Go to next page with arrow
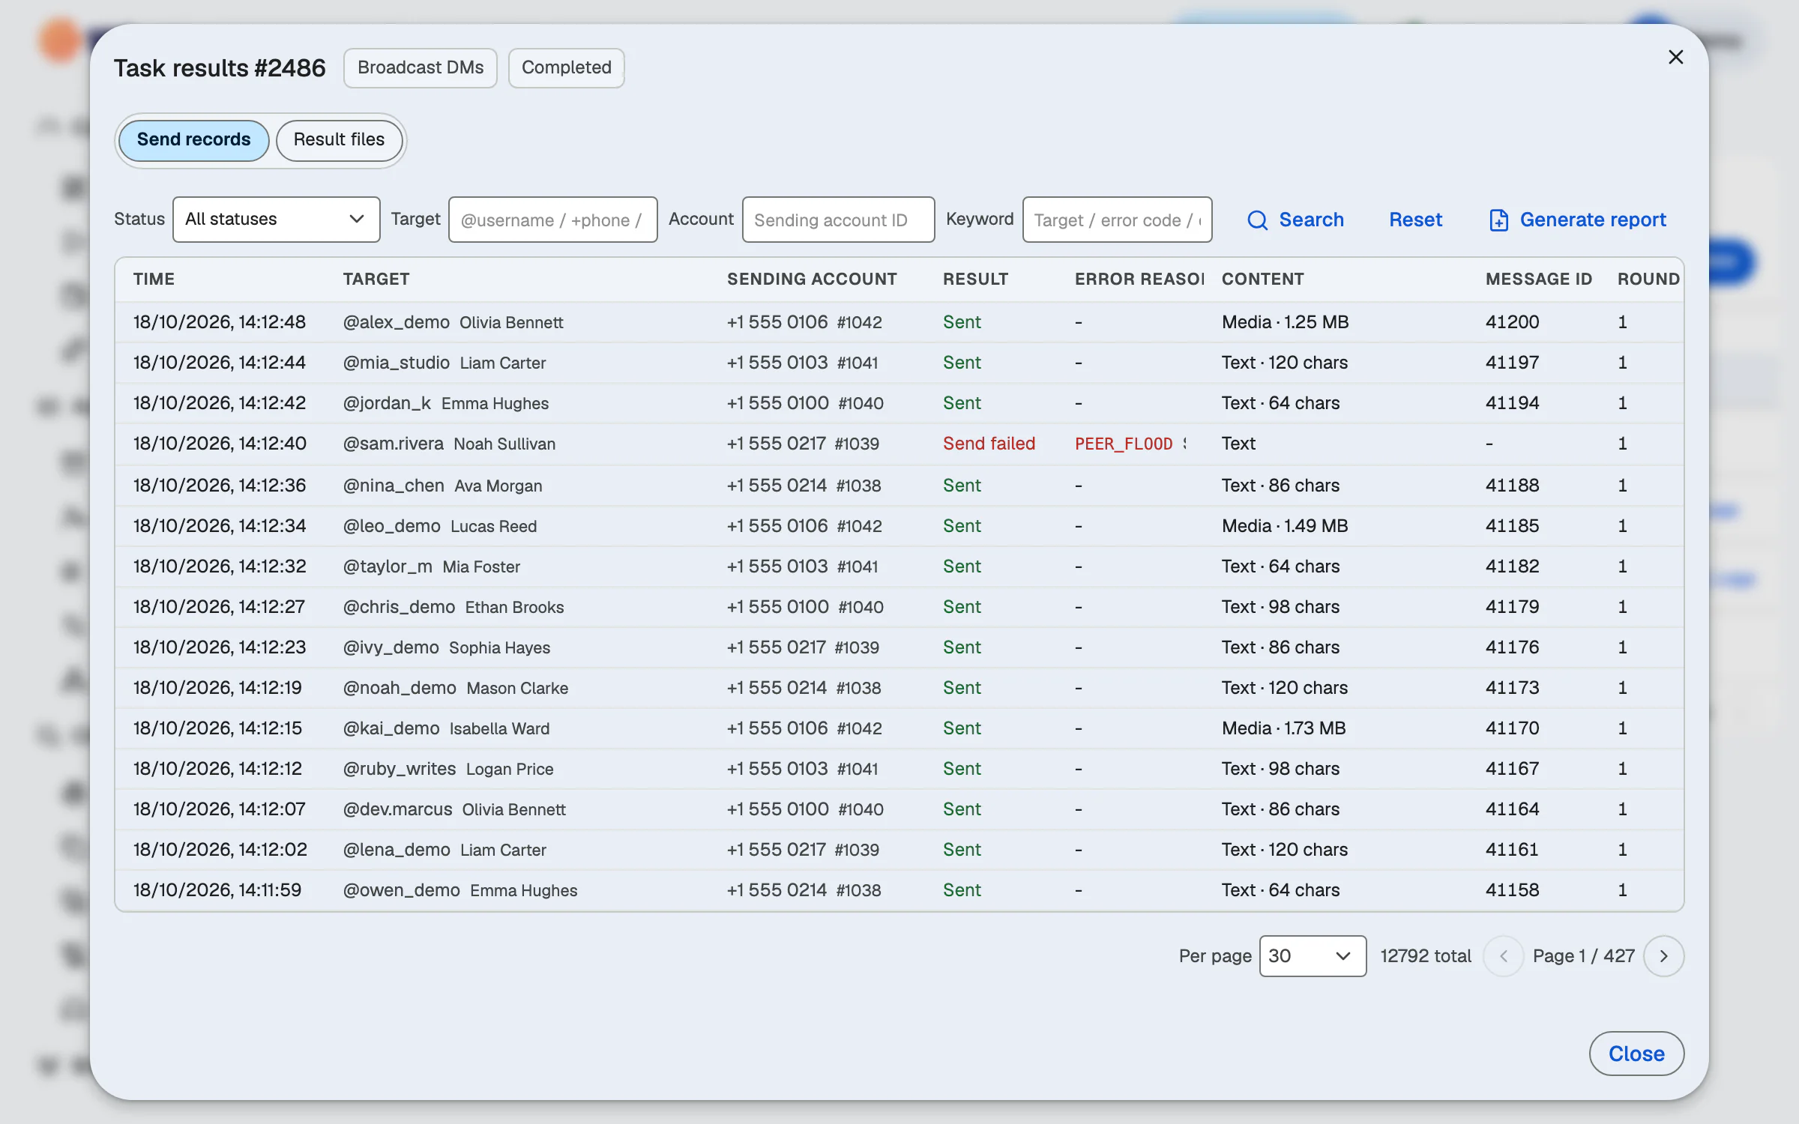This screenshot has height=1124, width=1799. 1663,956
